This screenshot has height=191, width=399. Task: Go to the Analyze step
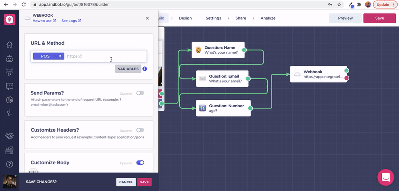pos(268,18)
